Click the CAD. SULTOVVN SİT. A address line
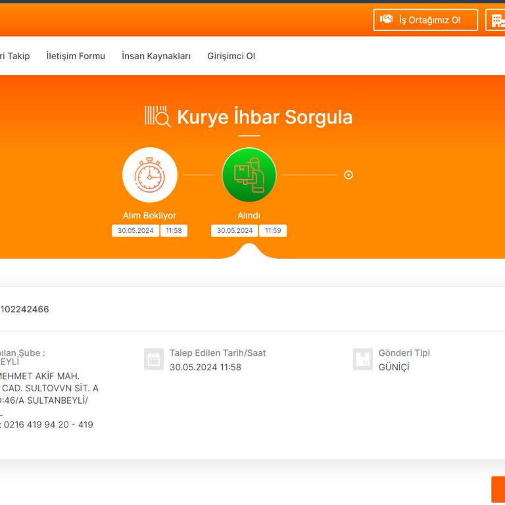 point(50,388)
